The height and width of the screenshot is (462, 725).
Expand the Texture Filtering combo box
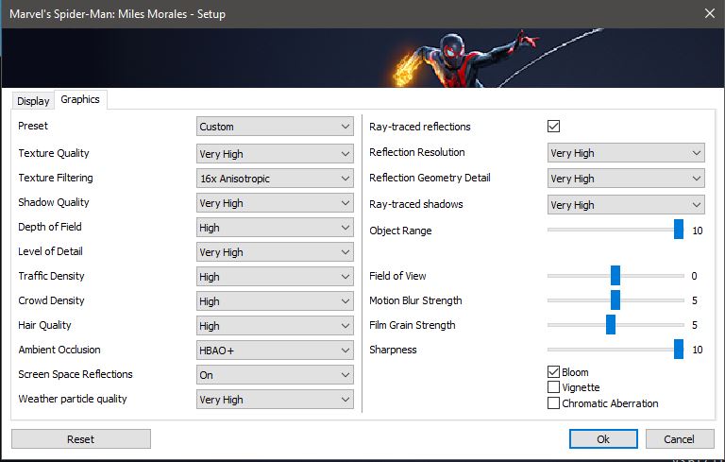(275, 179)
